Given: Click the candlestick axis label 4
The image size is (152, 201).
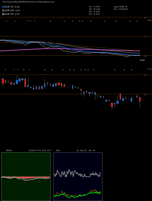Looking at the screenshot, I should coord(145,95).
